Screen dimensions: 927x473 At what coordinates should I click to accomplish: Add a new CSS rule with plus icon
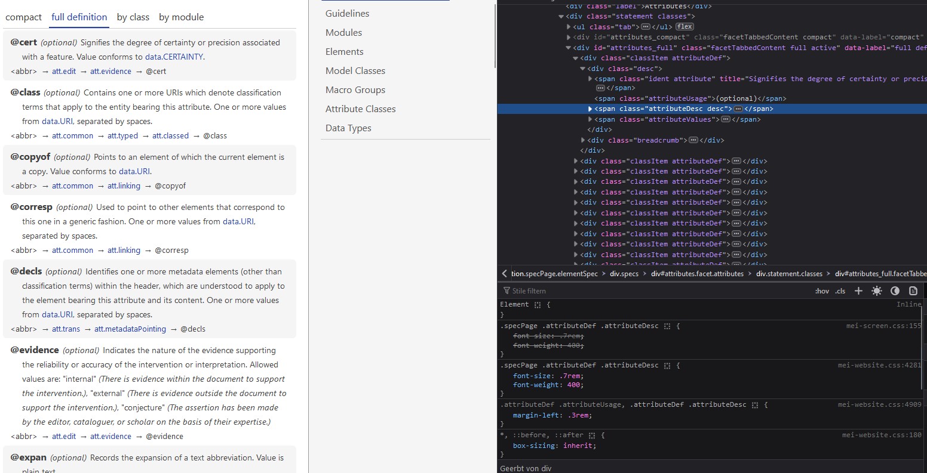858,291
